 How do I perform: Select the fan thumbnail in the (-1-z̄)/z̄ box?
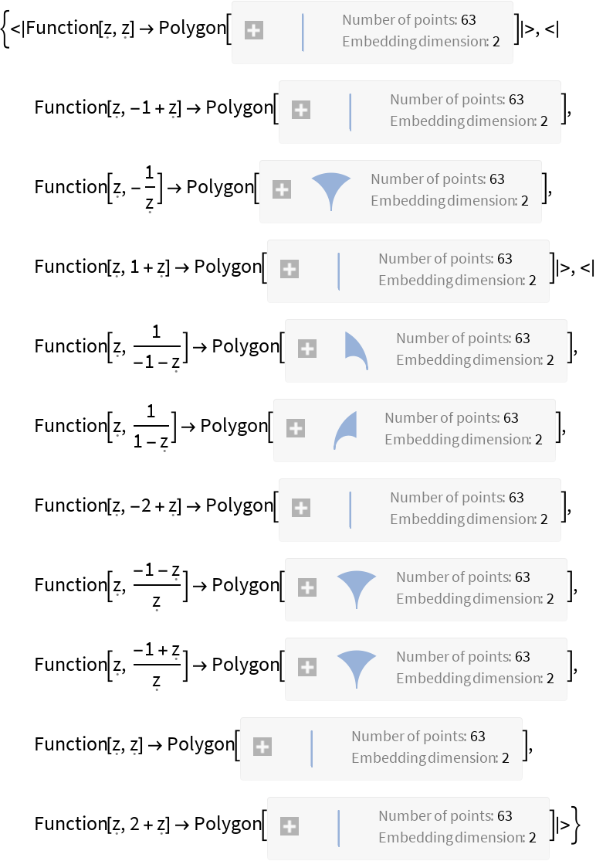pyautogui.click(x=356, y=587)
